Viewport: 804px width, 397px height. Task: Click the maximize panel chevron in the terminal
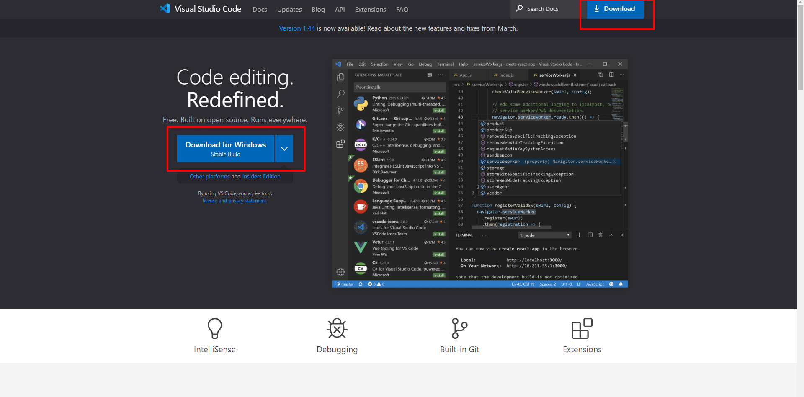[x=611, y=235]
